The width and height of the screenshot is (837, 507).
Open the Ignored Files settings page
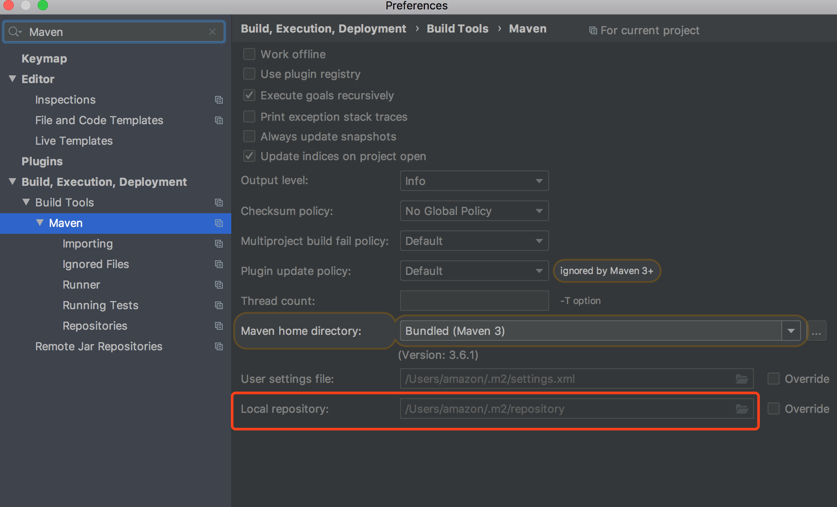pyautogui.click(x=96, y=264)
